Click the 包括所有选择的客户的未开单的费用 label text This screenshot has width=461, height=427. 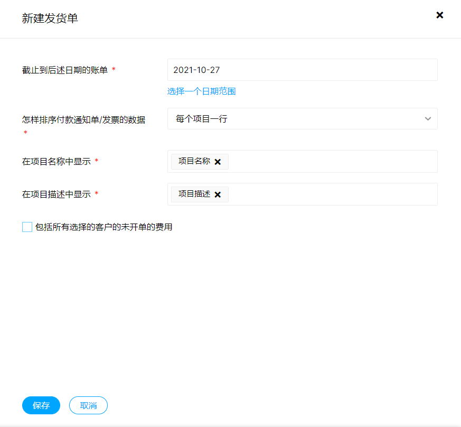coord(104,227)
